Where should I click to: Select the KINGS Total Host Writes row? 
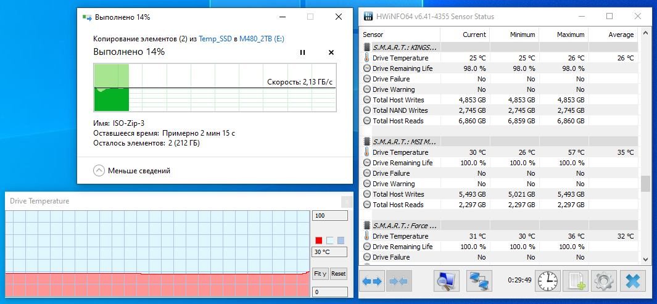click(499, 100)
